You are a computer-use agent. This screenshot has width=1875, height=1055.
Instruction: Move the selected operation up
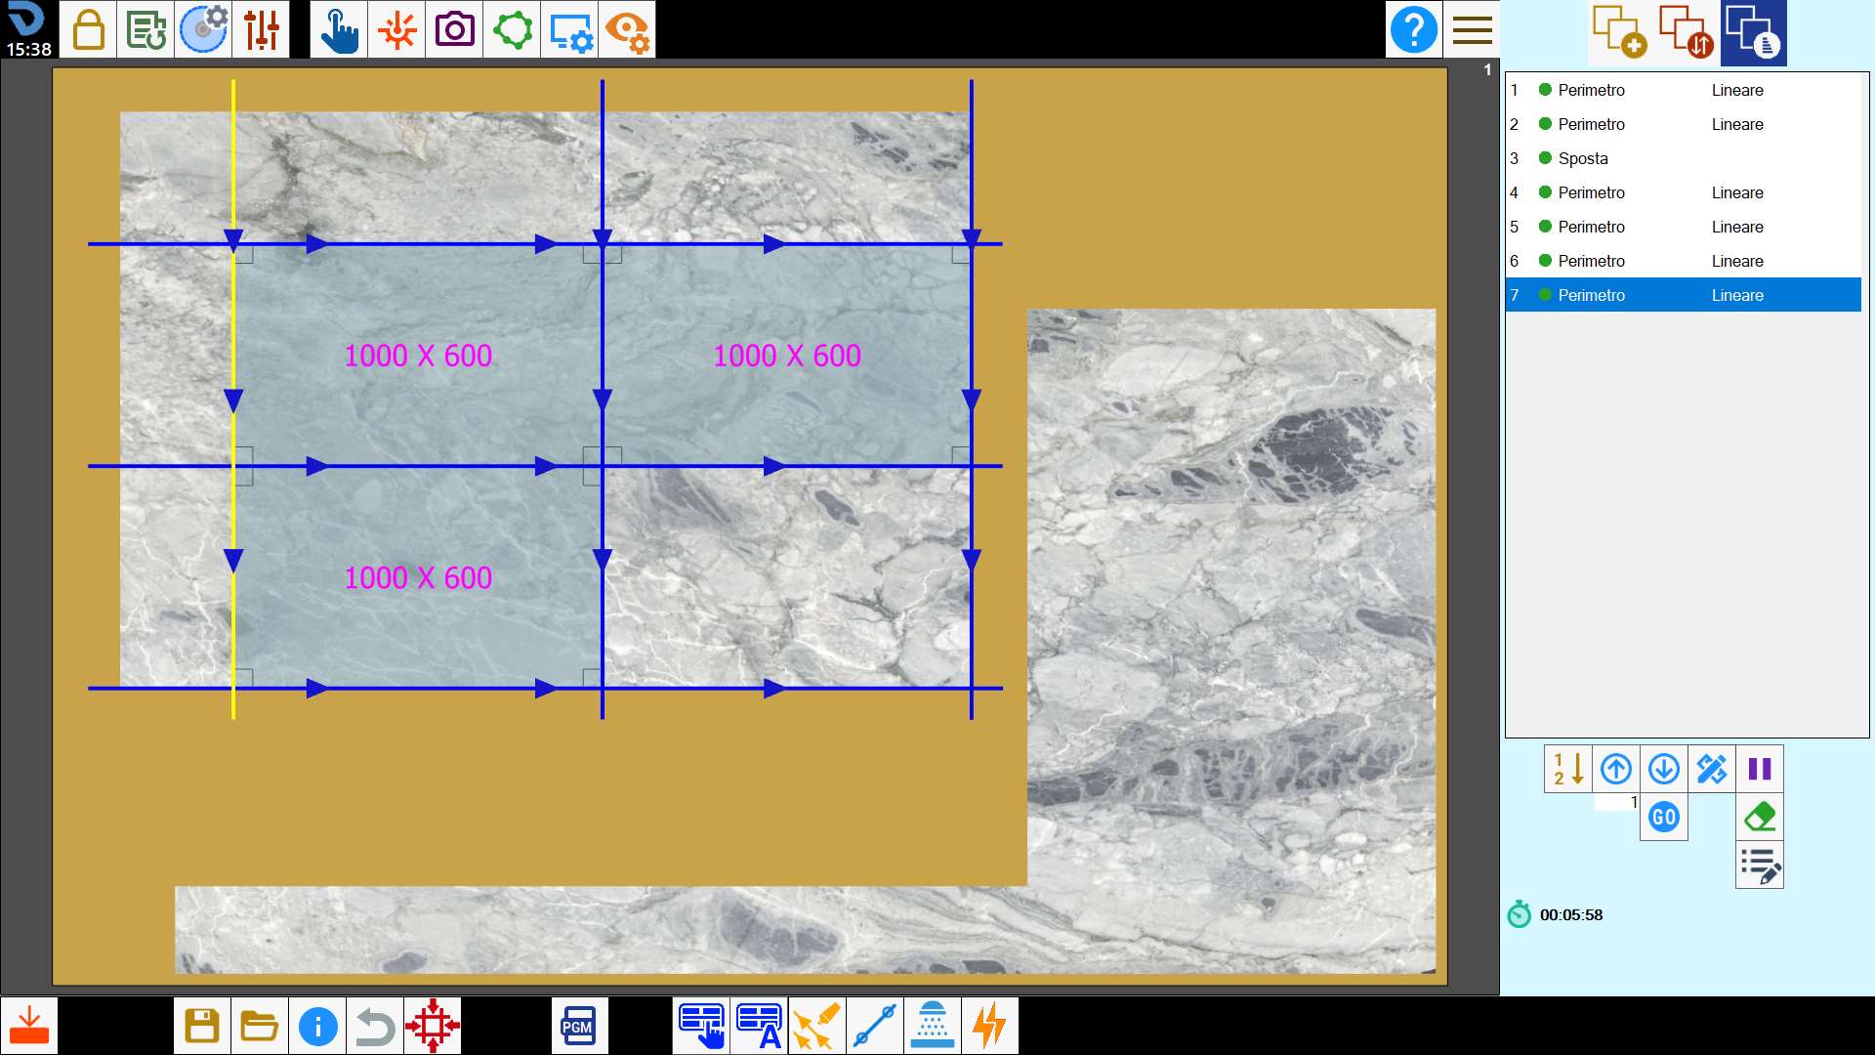coord(1616,769)
